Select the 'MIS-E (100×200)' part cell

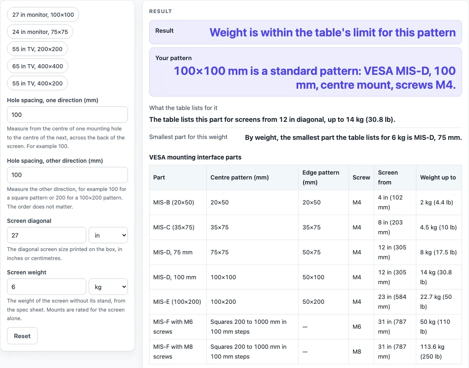[178, 301]
